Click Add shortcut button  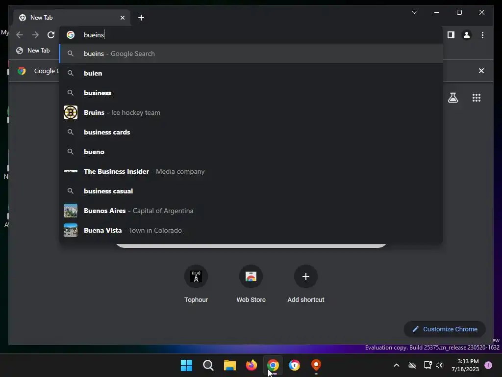click(x=306, y=284)
